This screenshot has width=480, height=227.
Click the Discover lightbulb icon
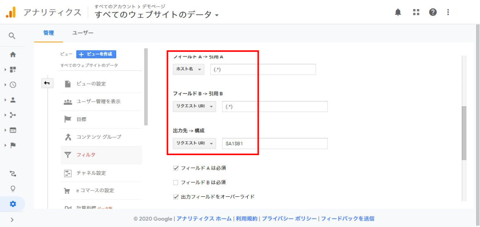click(x=13, y=188)
